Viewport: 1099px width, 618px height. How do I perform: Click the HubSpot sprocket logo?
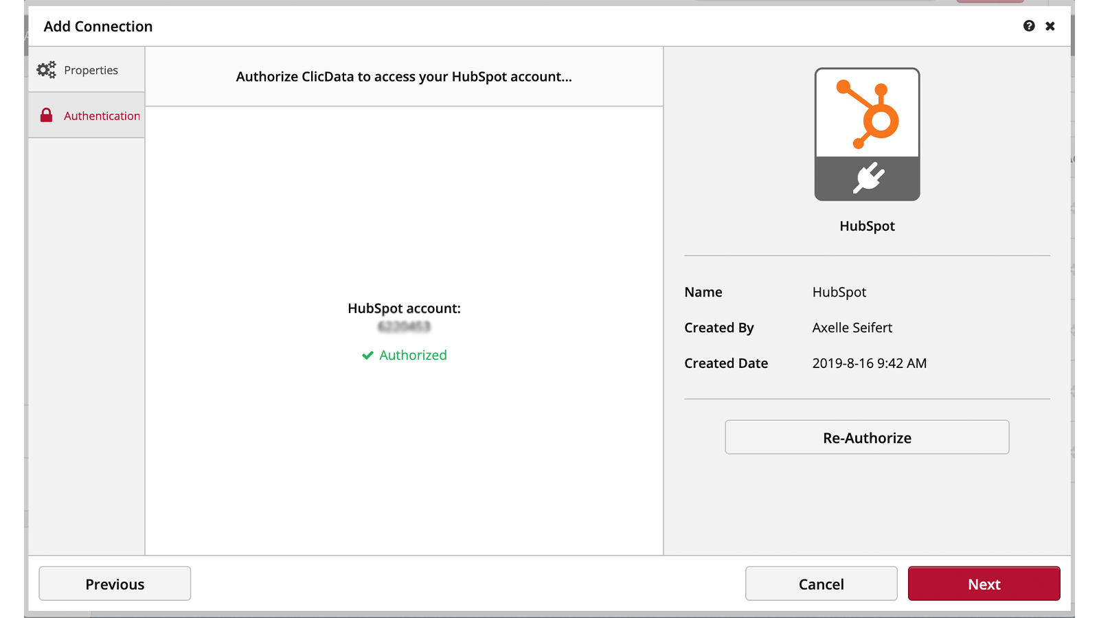[866, 113]
